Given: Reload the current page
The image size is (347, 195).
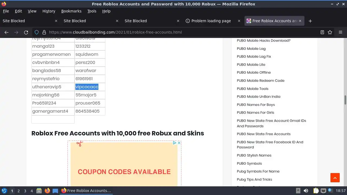Looking at the screenshot, I should (26, 32).
